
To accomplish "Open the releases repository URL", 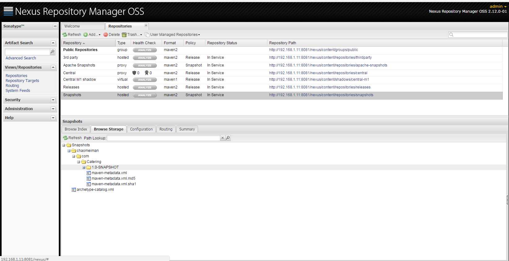I will [320, 87].
